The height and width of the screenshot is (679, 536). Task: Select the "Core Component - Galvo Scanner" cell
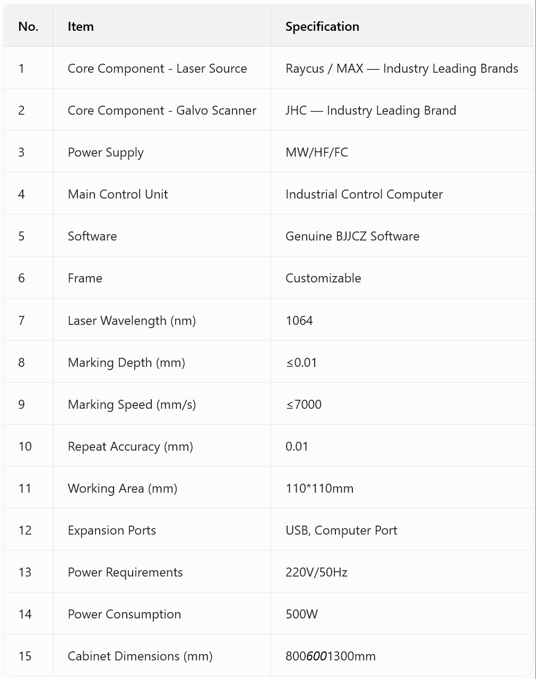(162, 110)
